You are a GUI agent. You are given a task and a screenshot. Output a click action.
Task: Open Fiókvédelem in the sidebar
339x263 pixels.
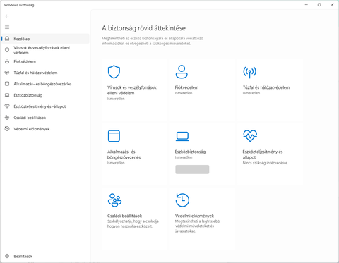45,61
